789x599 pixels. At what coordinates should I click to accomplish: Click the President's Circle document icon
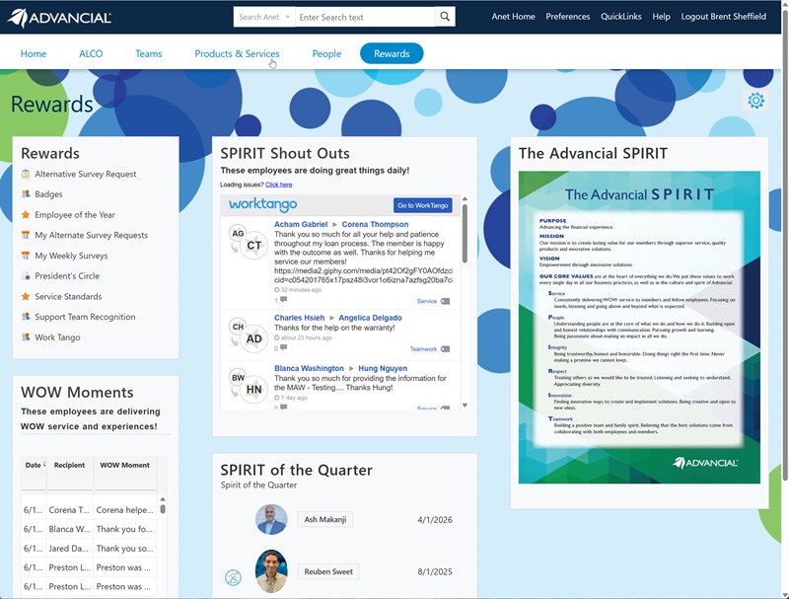pyautogui.click(x=26, y=276)
